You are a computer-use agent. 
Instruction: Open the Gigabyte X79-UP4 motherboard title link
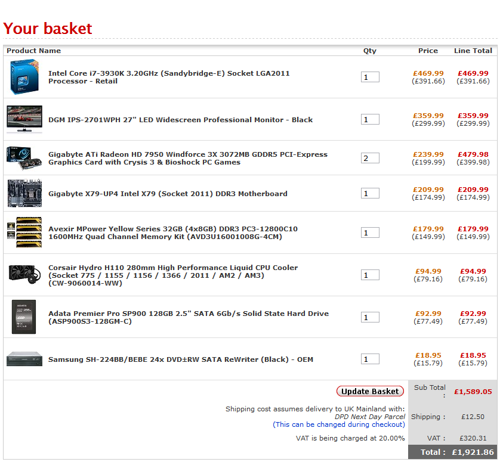168,194
